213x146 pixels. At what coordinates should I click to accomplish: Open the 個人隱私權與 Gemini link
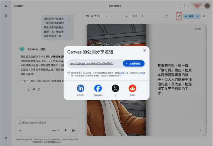click(x=52, y=142)
